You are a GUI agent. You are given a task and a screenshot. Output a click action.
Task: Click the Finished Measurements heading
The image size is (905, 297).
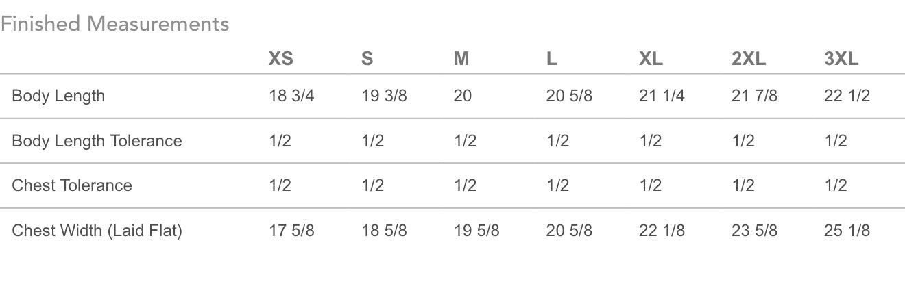[x=114, y=25]
